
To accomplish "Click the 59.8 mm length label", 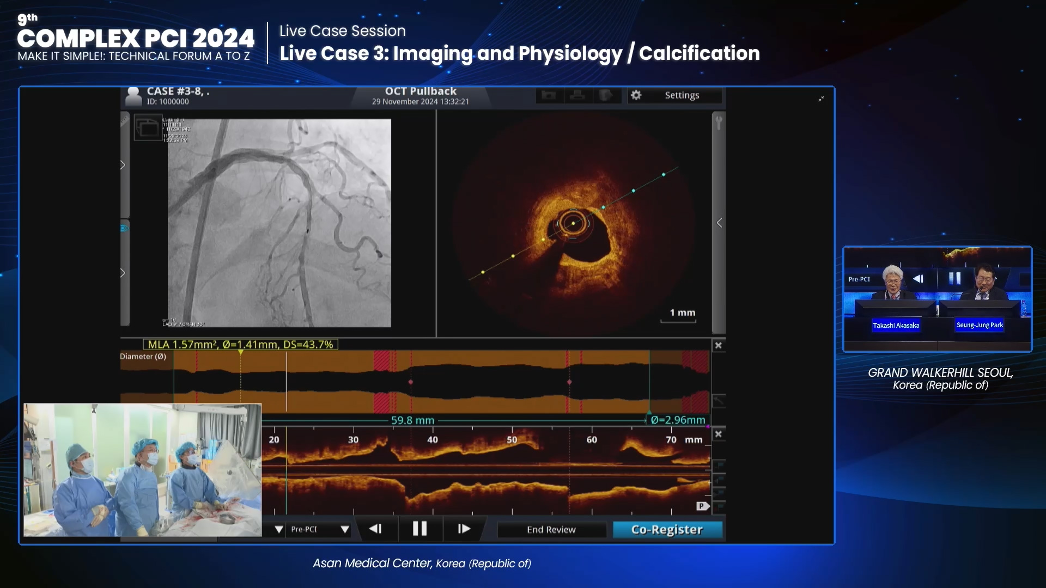I will pyautogui.click(x=412, y=420).
